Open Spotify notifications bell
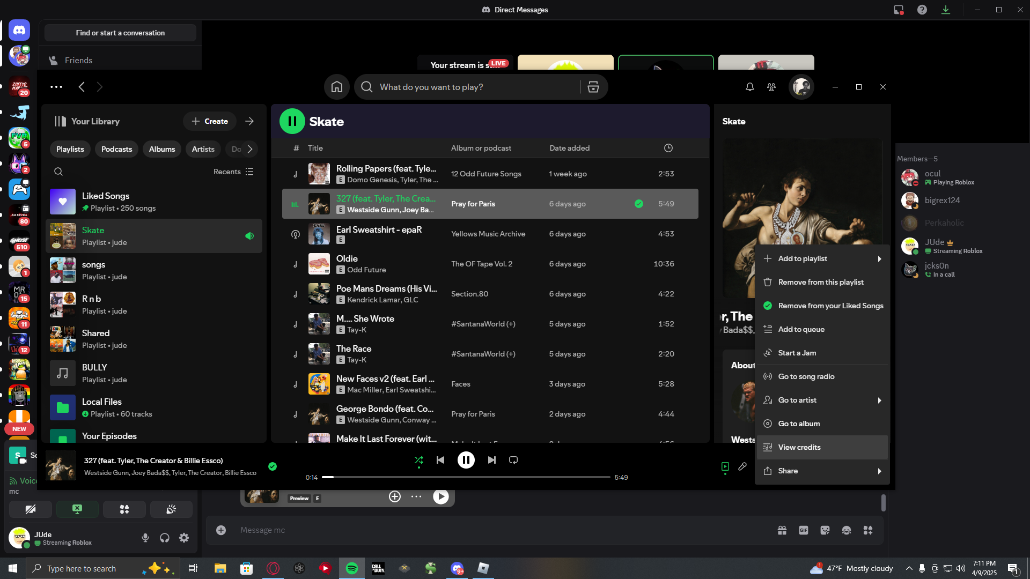 point(749,87)
